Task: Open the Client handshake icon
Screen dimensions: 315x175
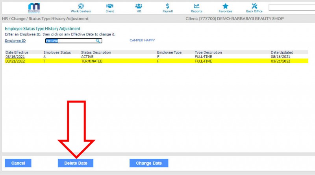Action: 110,6
